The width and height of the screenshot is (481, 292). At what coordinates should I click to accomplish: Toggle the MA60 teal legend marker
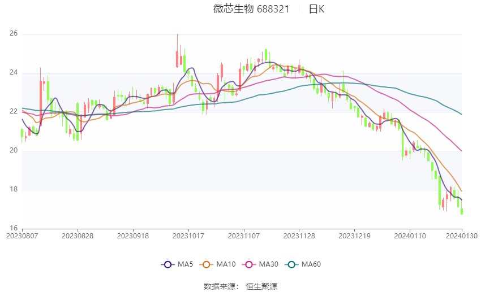click(291, 264)
